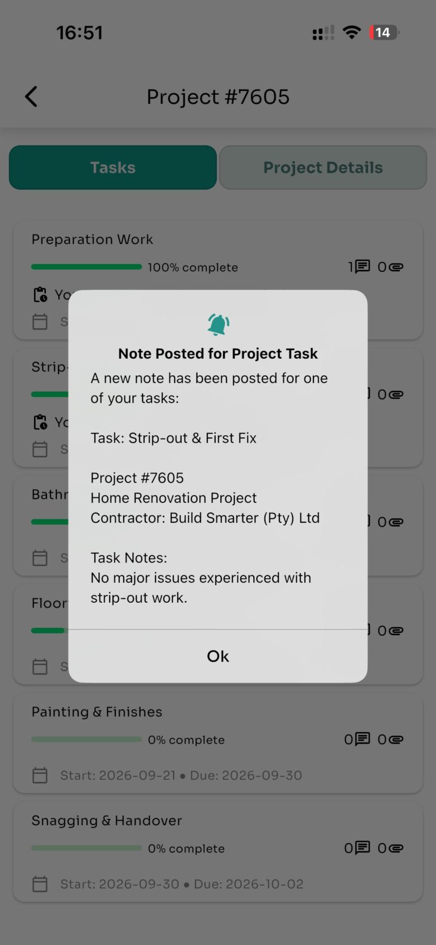Open attachments paperclip on Snagging & Handover task
Screen dimensions: 436x945
[x=396, y=849]
